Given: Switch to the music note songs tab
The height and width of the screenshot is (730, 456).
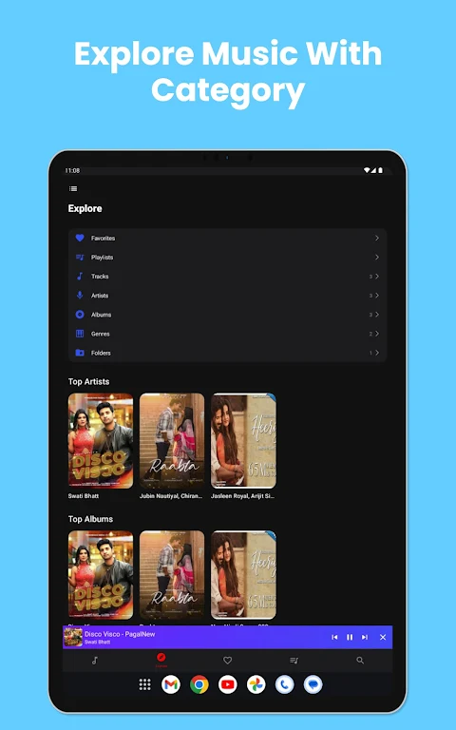Looking at the screenshot, I should [x=95, y=661].
